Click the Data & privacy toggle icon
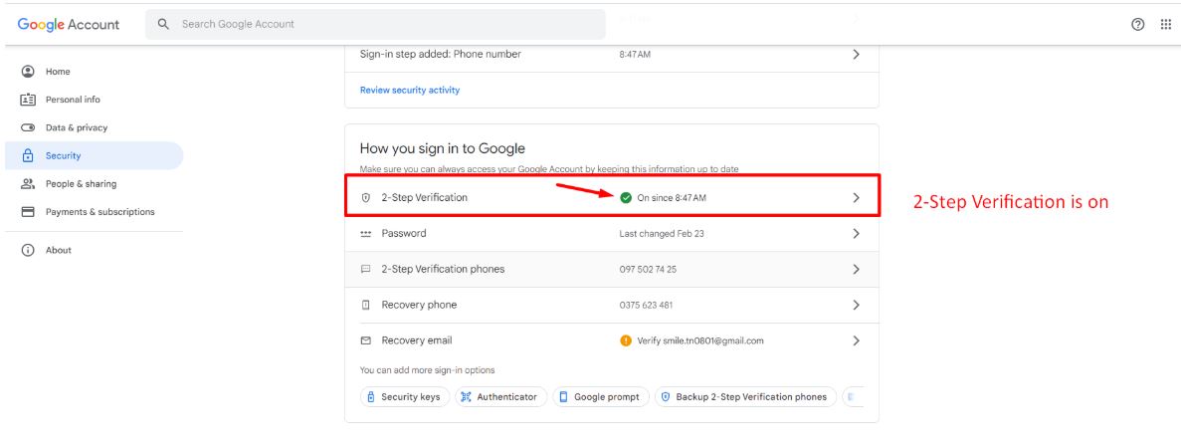Image resolution: width=1181 pixels, height=448 pixels. 28,127
